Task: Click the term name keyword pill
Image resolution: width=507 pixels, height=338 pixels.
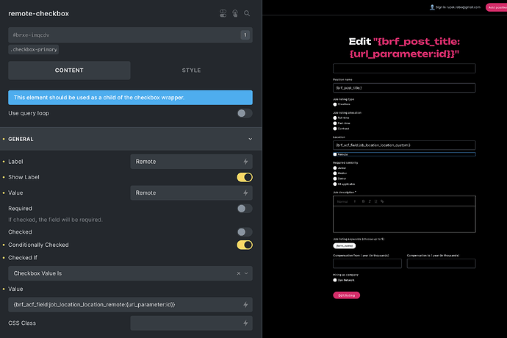Action: tap(345, 246)
